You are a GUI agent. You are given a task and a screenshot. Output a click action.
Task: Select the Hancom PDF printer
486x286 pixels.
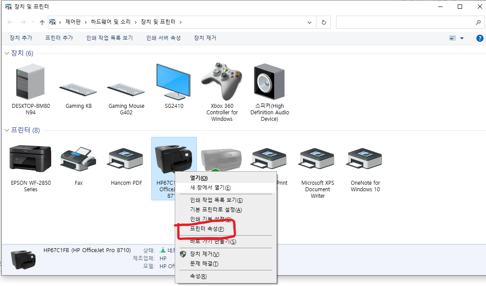point(126,159)
